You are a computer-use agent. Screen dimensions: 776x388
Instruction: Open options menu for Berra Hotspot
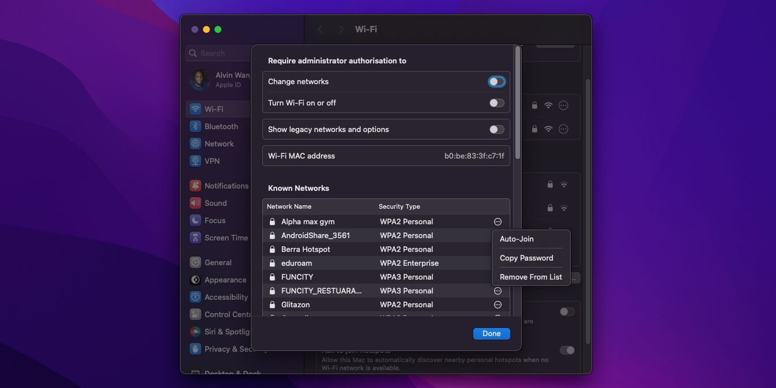tap(497, 249)
